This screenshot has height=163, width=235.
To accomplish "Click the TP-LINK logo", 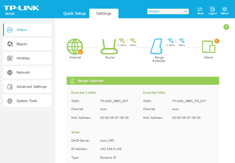I will [21, 8].
